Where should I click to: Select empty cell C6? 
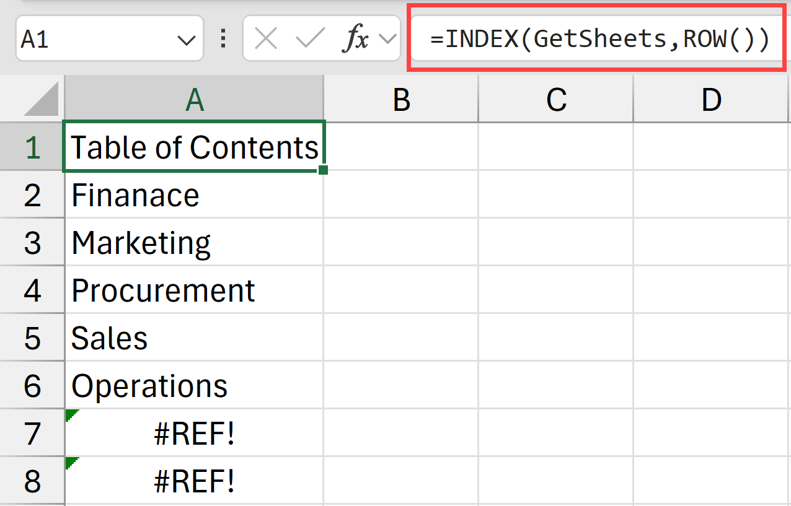(x=556, y=385)
